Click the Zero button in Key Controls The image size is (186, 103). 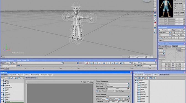click(x=174, y=35)
